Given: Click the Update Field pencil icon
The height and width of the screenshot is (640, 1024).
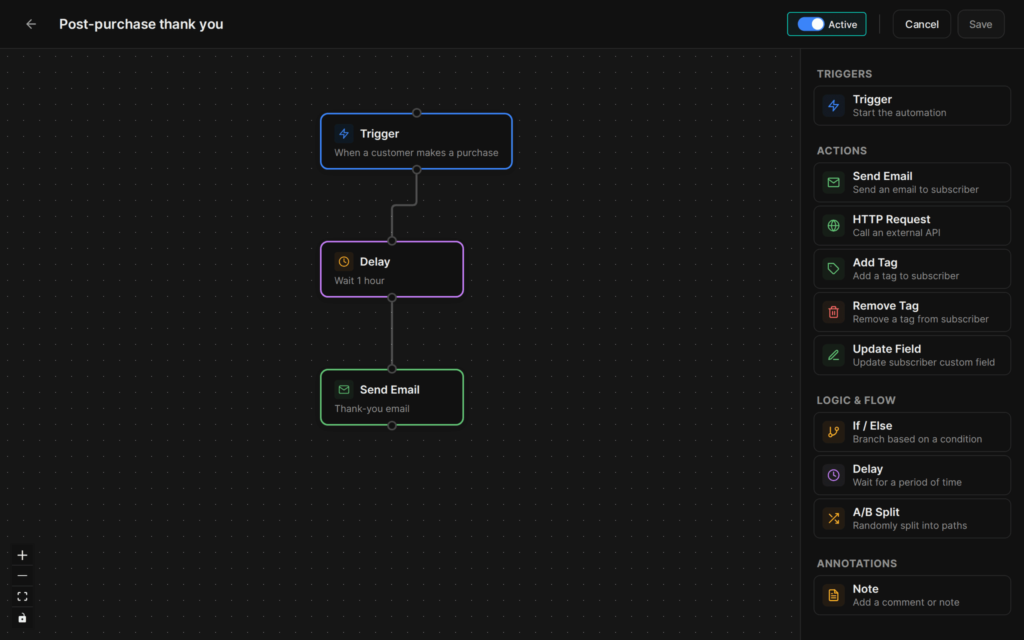Looking at the screenshot, I should (833, 355).
